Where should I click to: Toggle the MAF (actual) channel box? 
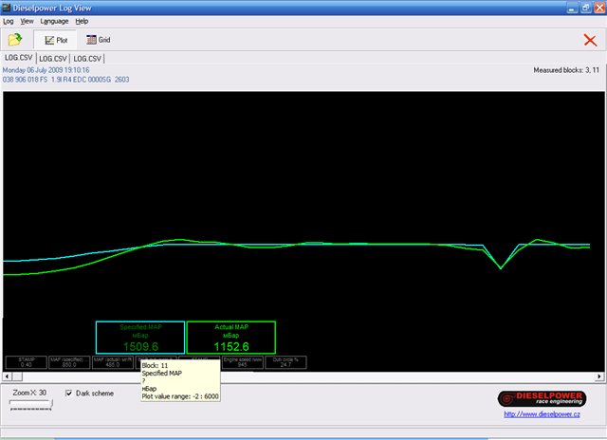point(113,362)
